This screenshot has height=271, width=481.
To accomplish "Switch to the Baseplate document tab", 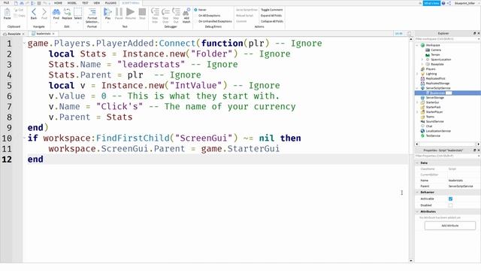I will [14, 34].
